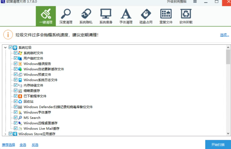Collapse the 系统垃圾 tree node
This screenshot has width=231, height=149.
point(5,48)
